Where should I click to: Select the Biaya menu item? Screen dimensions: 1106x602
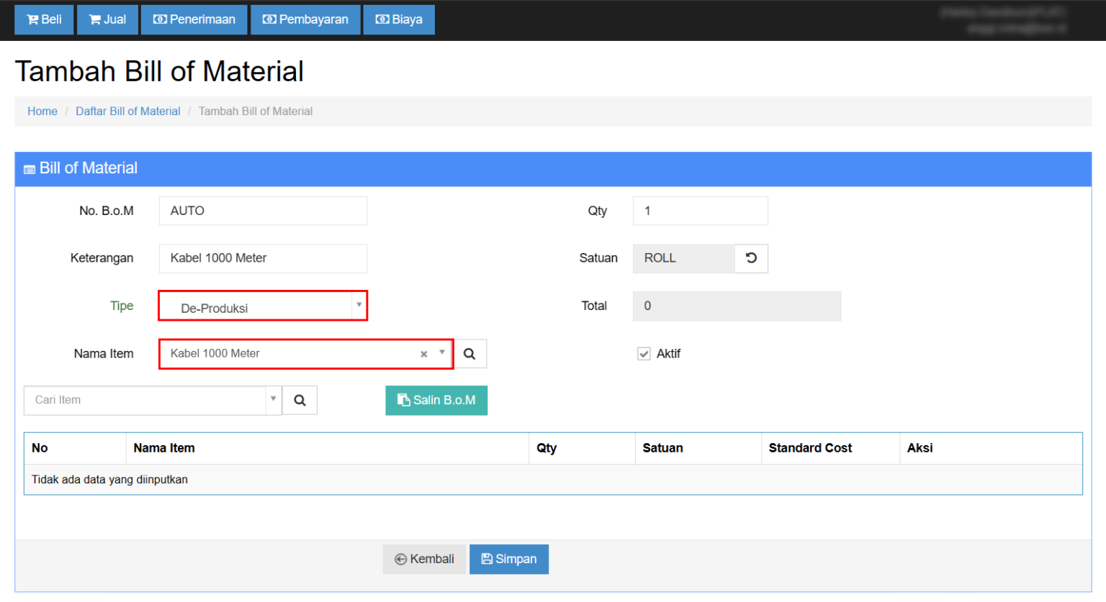coord(399,19)
